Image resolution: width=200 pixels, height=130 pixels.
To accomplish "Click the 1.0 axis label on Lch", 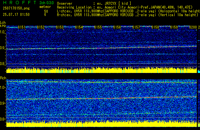I will (3, 32).
